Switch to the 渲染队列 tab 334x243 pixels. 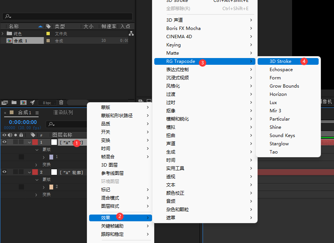pos(63,112)
